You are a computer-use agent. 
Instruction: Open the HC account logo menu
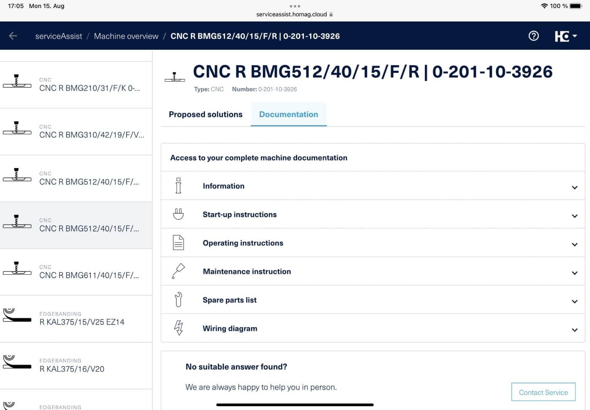pos(566,36)
